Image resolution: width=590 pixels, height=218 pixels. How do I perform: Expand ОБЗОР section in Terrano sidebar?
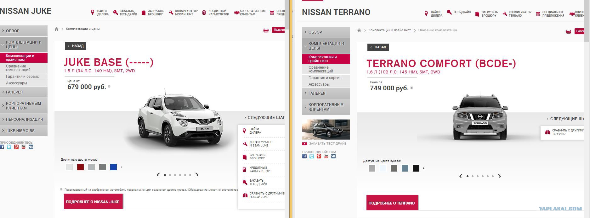coord(326,32)
